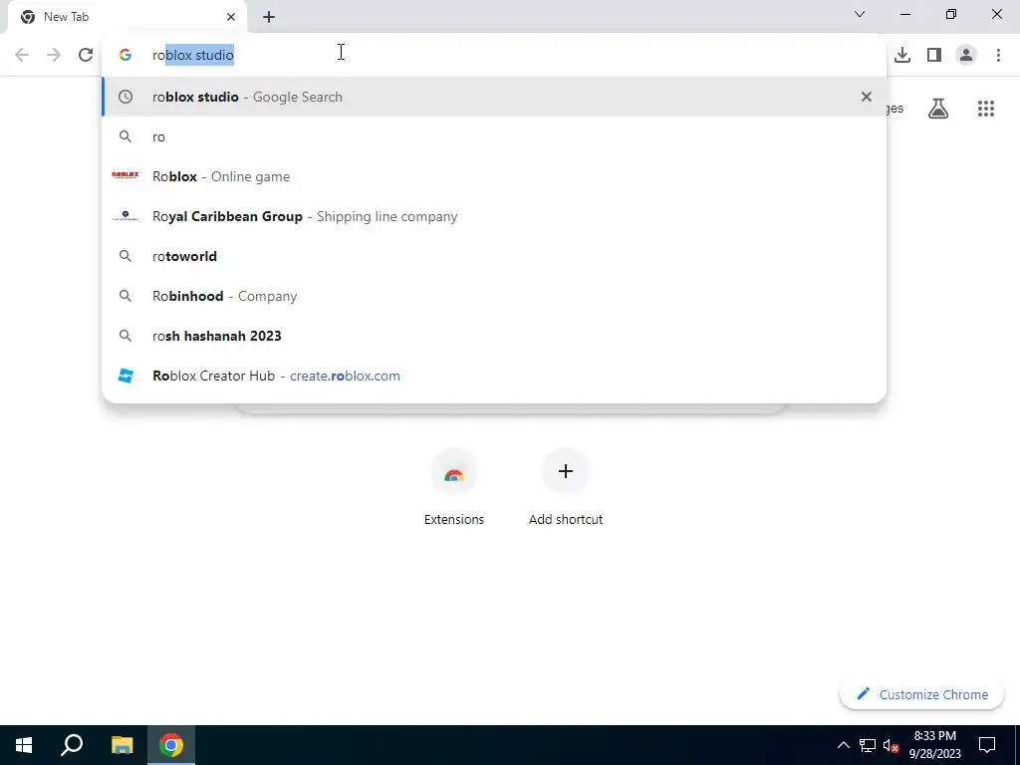Screen dimensions: 1020x765
Task: Click the Roblox logo in suggestion row
Action: 125,175
